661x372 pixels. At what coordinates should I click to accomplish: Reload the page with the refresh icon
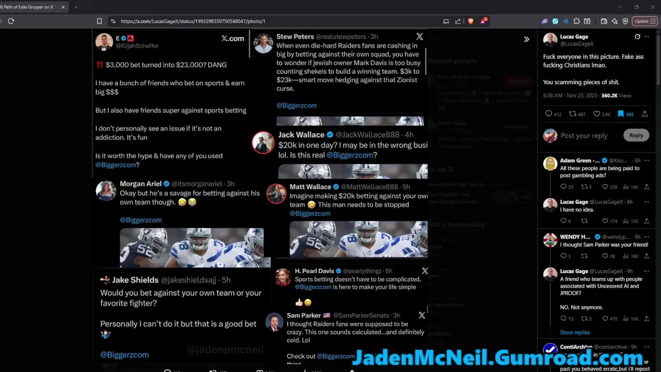[11, 21]
